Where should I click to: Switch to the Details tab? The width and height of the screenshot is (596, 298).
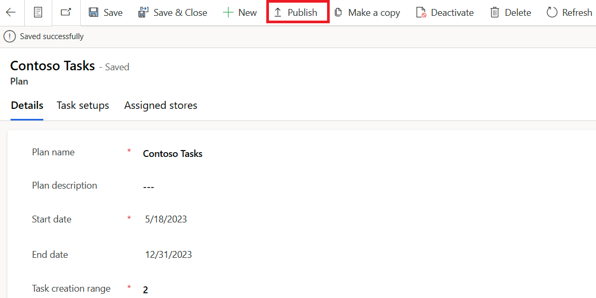pos(27,105)
